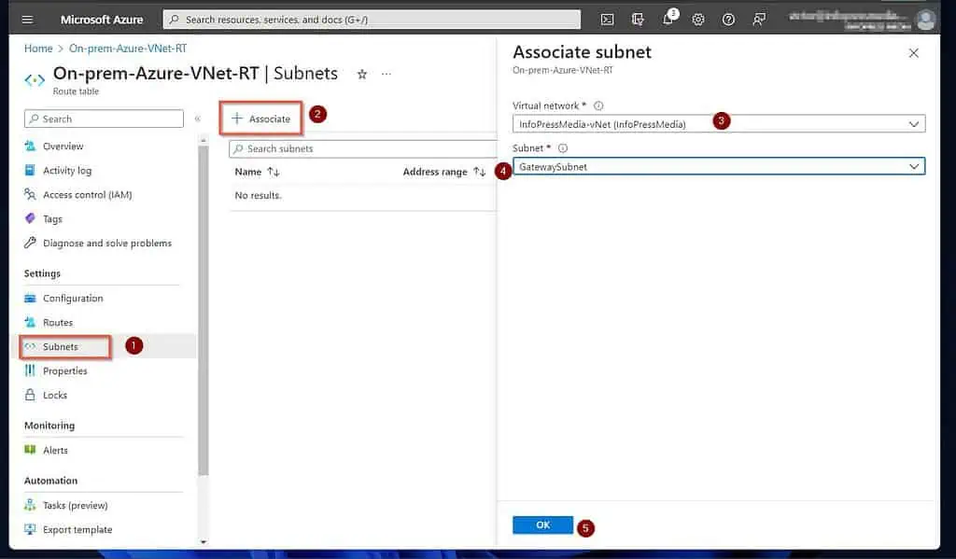The height and width of the screenshot is (559, 956).
Task: Launch Cloud Shell from the top bar
Action: 608,20
